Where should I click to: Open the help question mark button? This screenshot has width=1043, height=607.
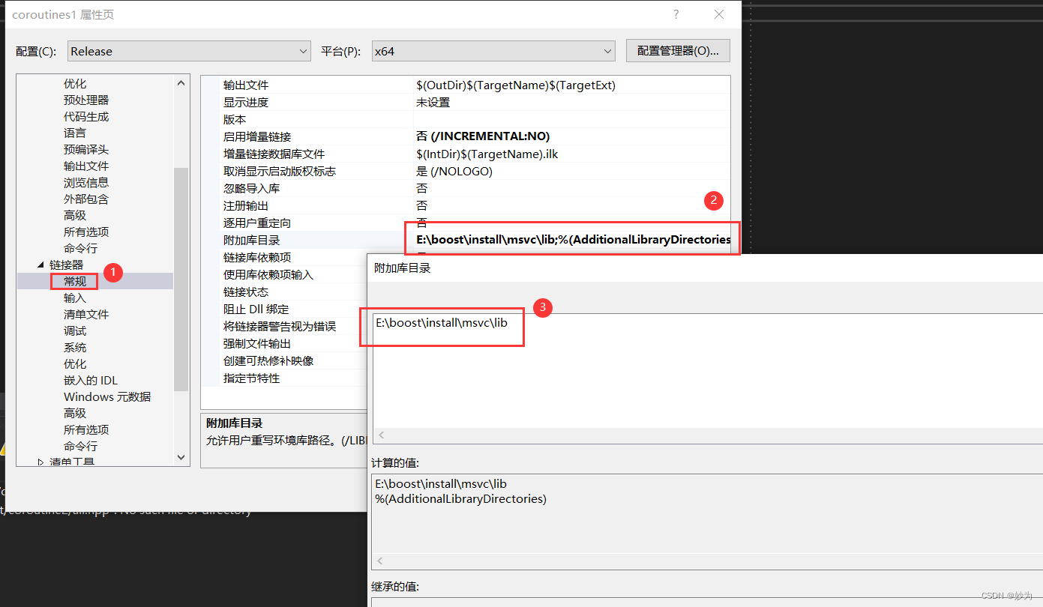pos(676,14)
